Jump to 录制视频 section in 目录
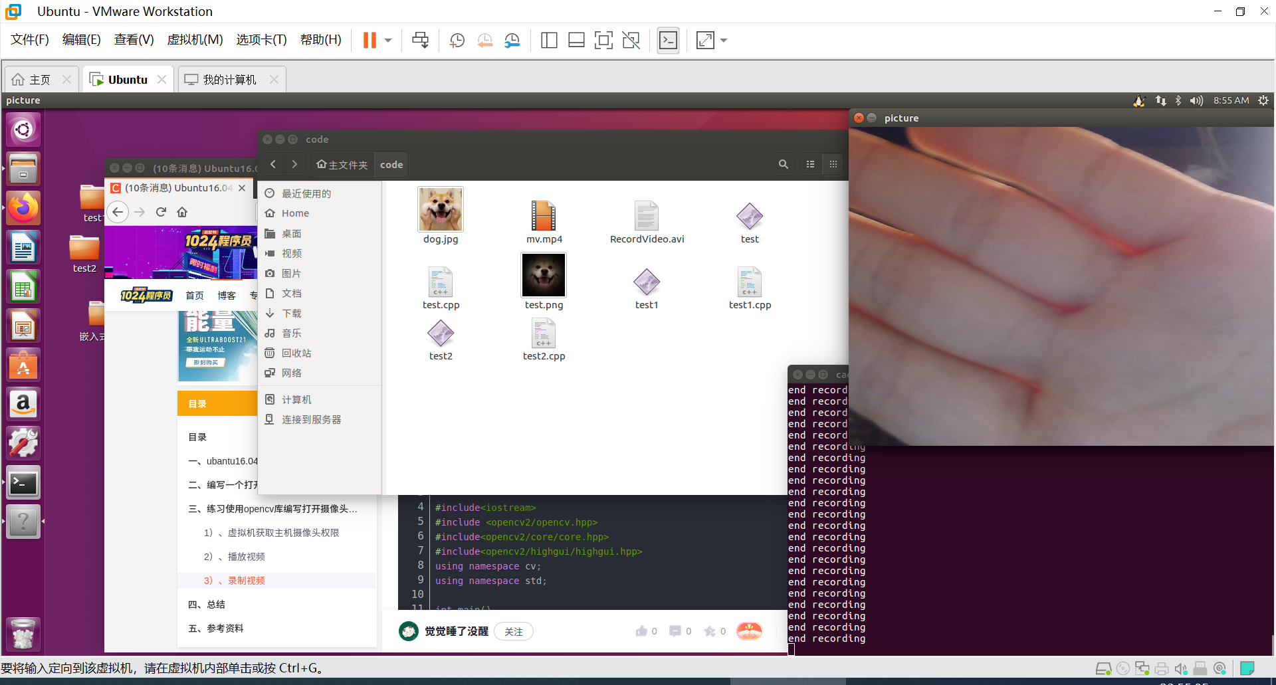This screenshot has width=1276, height=685. pos(235,581)
